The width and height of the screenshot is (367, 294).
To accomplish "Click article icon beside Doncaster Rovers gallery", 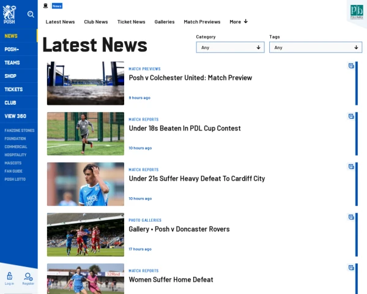I will (x=351, y=217).
